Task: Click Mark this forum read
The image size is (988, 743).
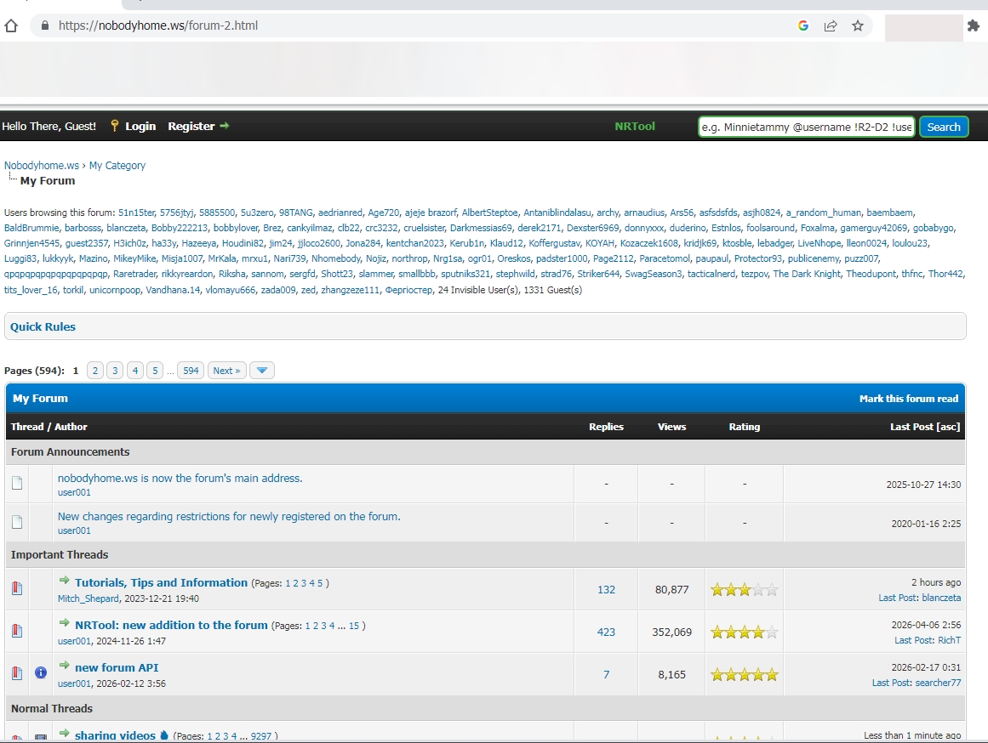Action: pyautogui.click(x=908, y=399)
